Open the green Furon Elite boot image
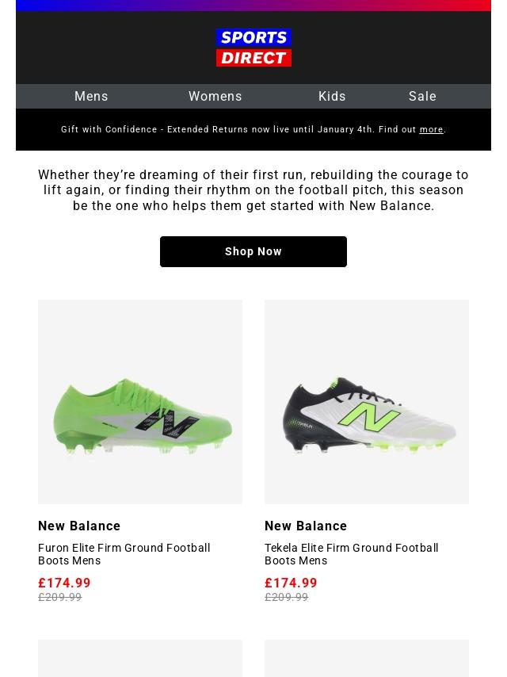 pos(140,402)
